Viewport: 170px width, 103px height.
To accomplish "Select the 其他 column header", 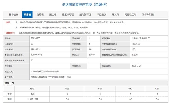I will tap(157, 89).
